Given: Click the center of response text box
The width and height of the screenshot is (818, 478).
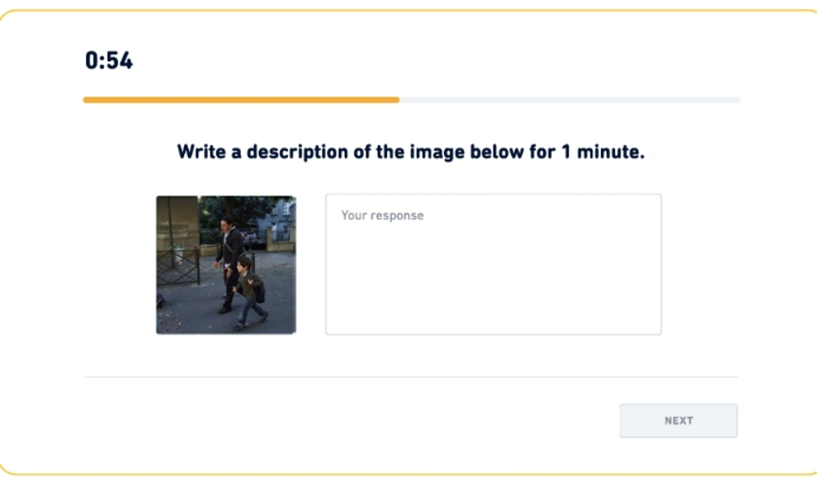Looking at the screenshot, I should pyautogui.click(x=493, y=265).
